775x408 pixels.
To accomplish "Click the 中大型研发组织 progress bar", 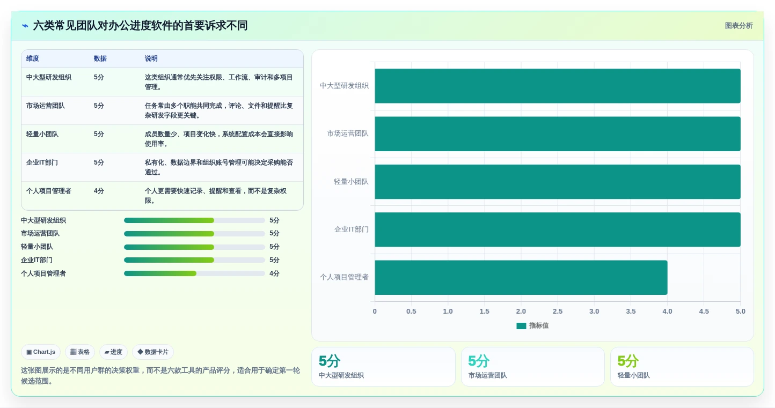I will (194, 220).
